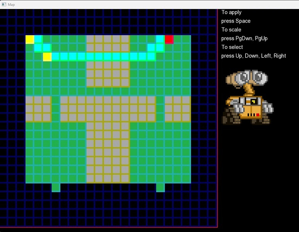The image size is (299, 232).
Task: Click the 'To select' text
Action: coord(232,47)
